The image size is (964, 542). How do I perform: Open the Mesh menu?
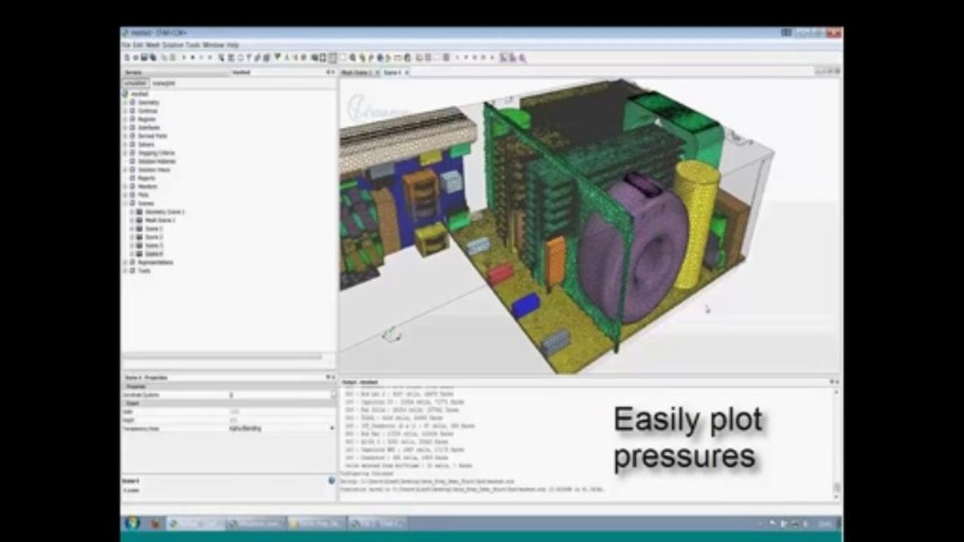(x=152, y=45)
